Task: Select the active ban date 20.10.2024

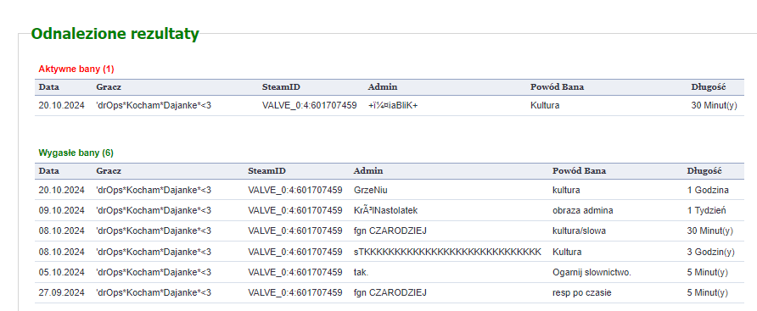Action: pos(62,105)
